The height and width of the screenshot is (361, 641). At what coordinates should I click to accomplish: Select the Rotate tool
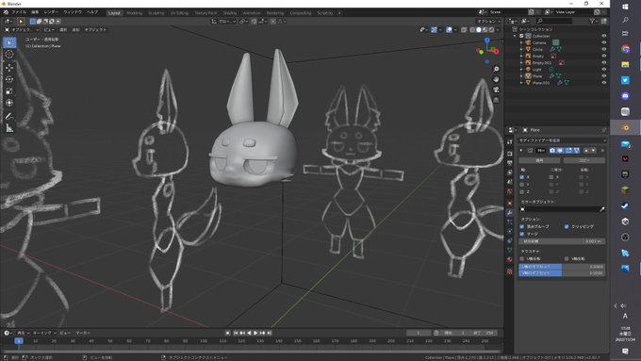9,79
